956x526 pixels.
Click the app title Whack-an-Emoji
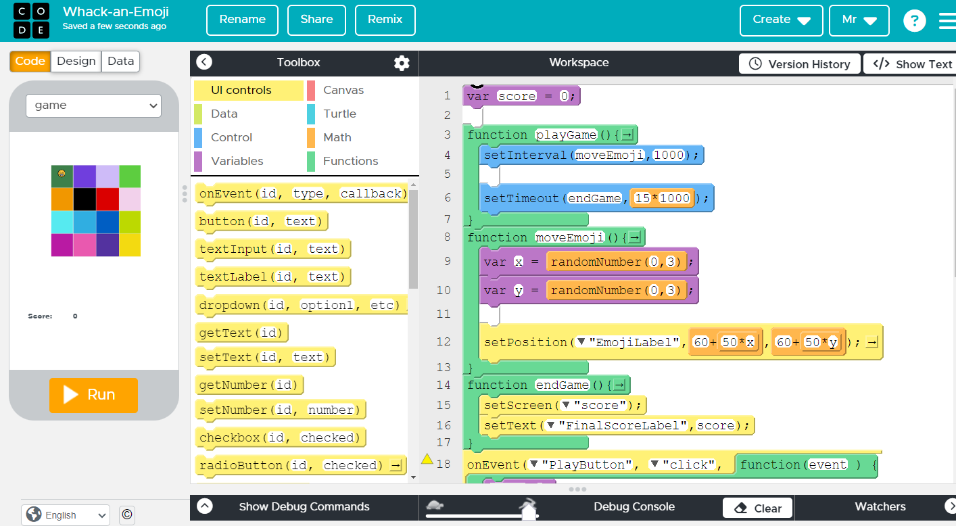point(116,12)
